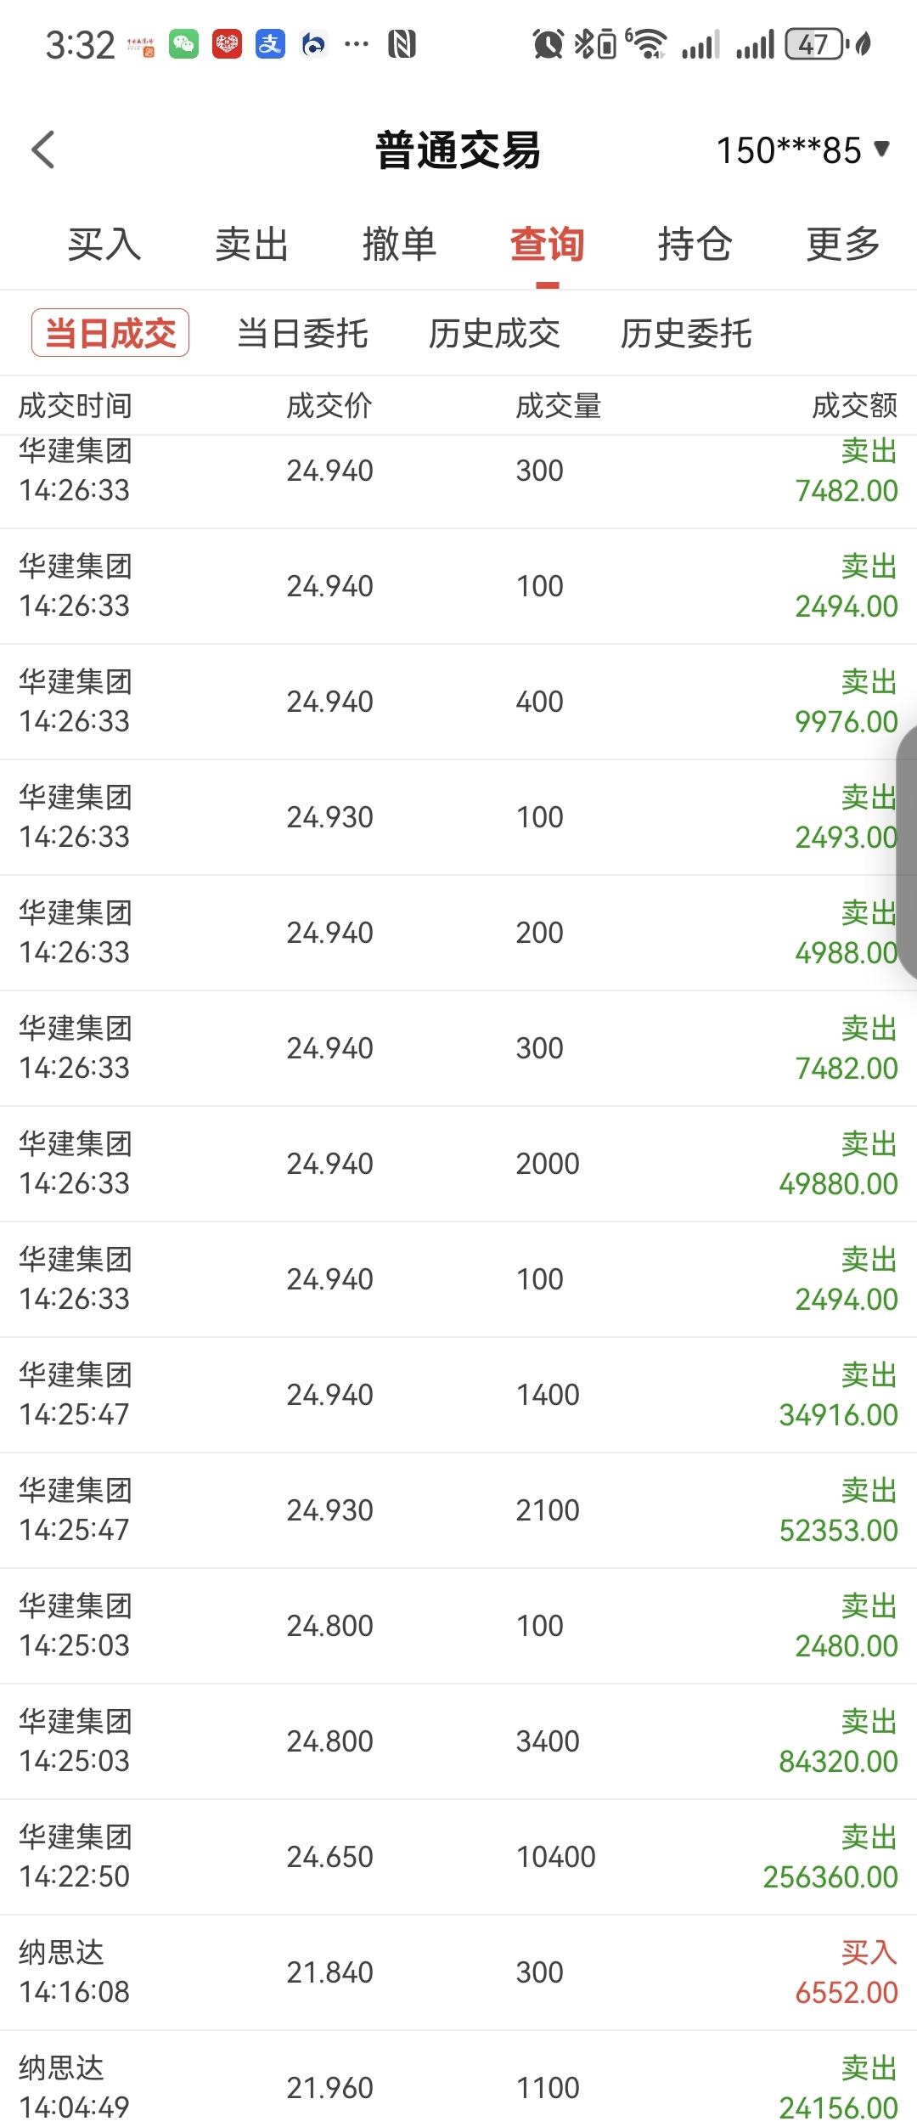The width and height of the screenshot is (917, 2127).
Task: Expand the account 150***85 dropdown
Action: [x=803, y=150]
